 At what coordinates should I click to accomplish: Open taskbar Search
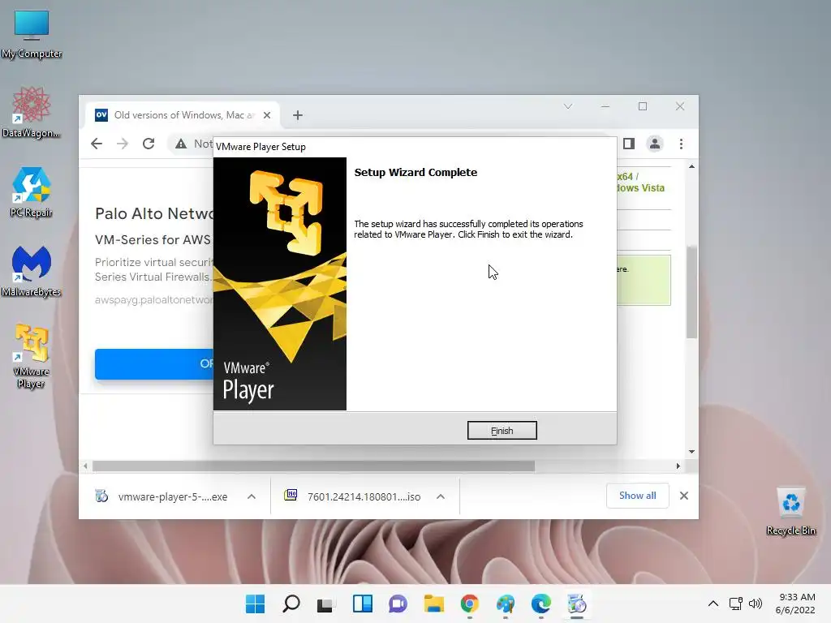pyautogui.click(x=291, y=604)
